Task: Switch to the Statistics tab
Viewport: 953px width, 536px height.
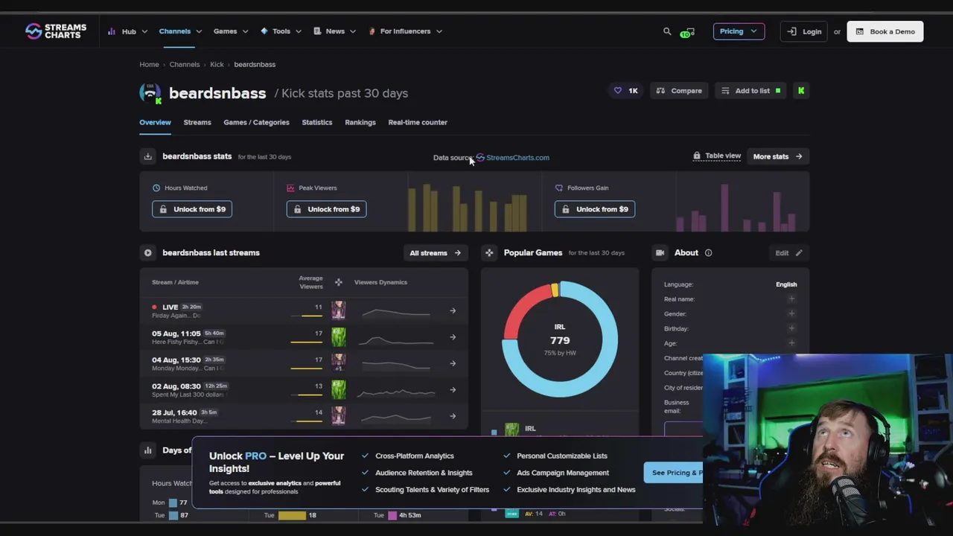Action: point(317,122)
